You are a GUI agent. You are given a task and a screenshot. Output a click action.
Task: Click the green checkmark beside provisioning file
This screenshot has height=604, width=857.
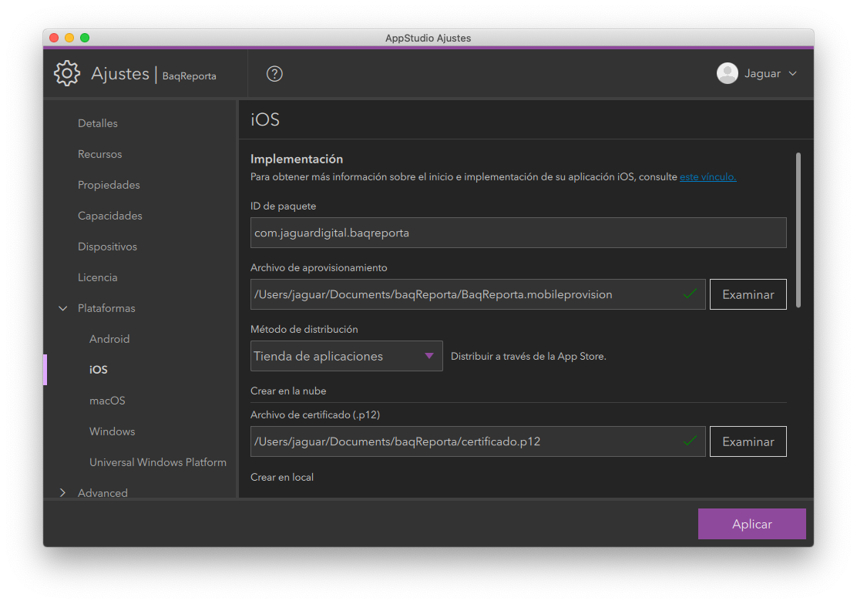[x=690, y=294]
